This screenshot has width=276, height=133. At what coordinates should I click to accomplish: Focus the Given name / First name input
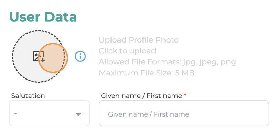(184, 113)
